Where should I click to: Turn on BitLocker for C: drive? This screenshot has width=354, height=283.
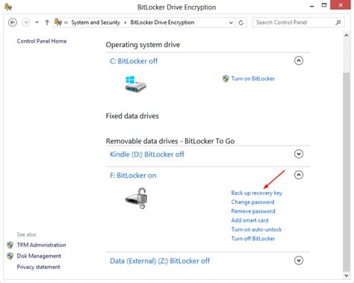click(252, 78)
